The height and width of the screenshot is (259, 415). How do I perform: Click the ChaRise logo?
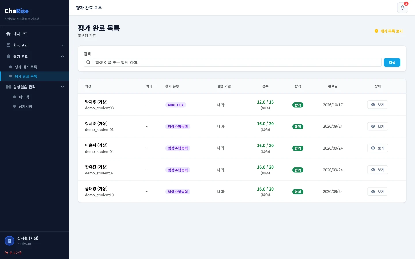point(17,11)
